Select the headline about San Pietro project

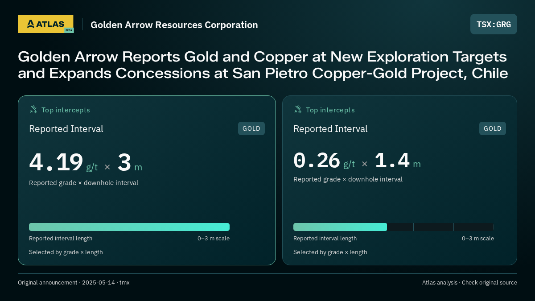pyautogui.click(x=263, y=65)
